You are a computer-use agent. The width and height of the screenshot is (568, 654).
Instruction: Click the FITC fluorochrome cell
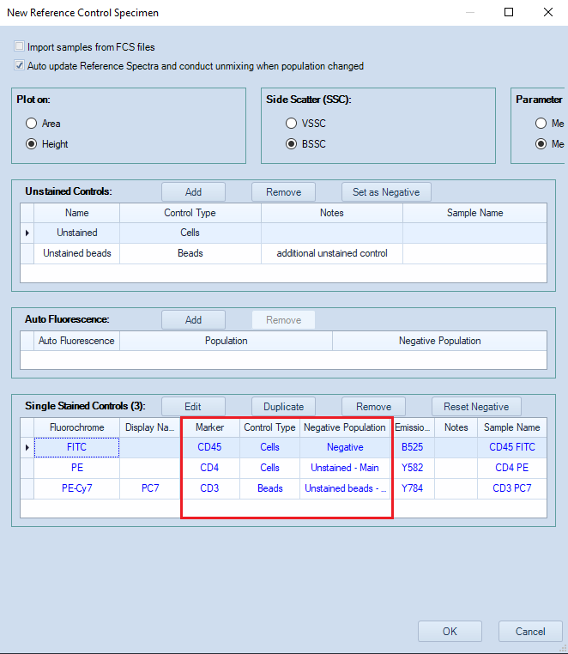76,447
